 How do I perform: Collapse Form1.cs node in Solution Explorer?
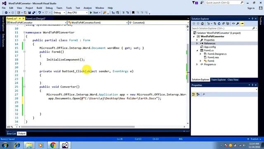197,50
